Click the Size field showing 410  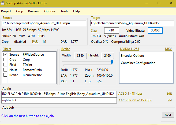click(111, 30)
